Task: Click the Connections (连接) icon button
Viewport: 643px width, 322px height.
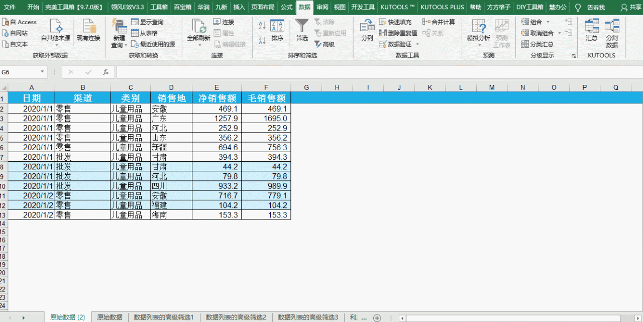Action: click(x=224, y=22)
